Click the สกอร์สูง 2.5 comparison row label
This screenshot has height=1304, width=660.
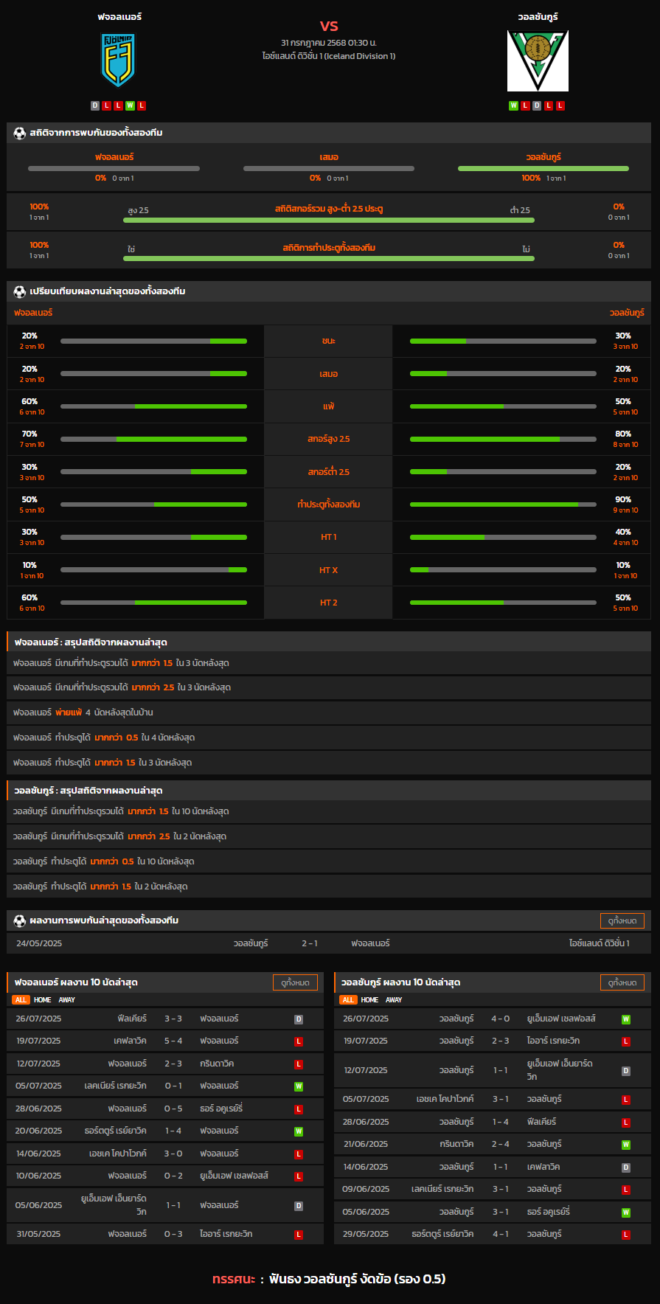[329, 439]
